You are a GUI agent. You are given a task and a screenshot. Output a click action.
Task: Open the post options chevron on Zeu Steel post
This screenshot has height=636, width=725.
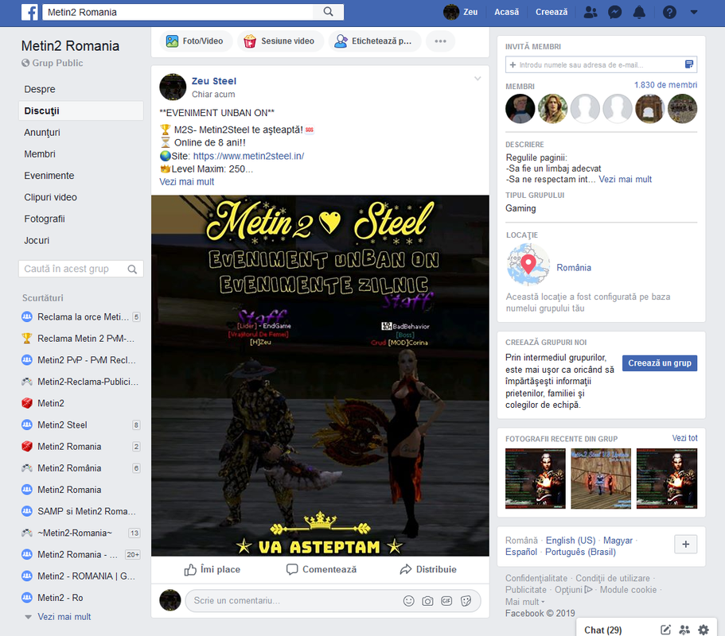pos(477,79)
